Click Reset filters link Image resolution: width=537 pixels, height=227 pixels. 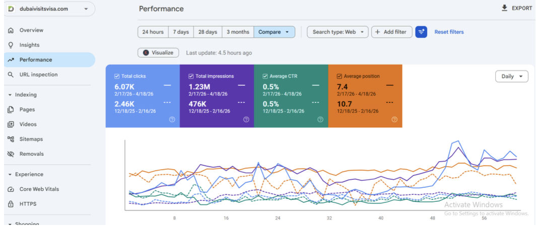(x=449, y=32)
